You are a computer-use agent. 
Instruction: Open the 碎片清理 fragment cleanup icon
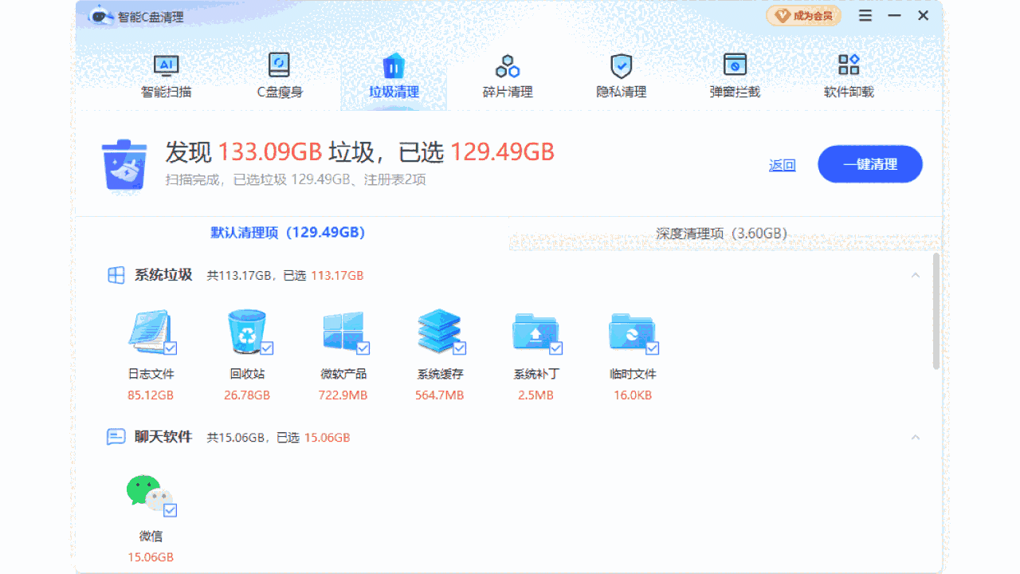click(507, 65)
